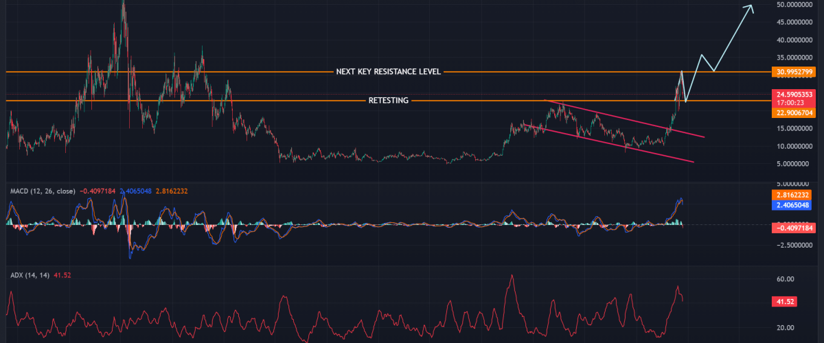Select the RETESTING text annotation
824x343 pixels.
(388, 101)
